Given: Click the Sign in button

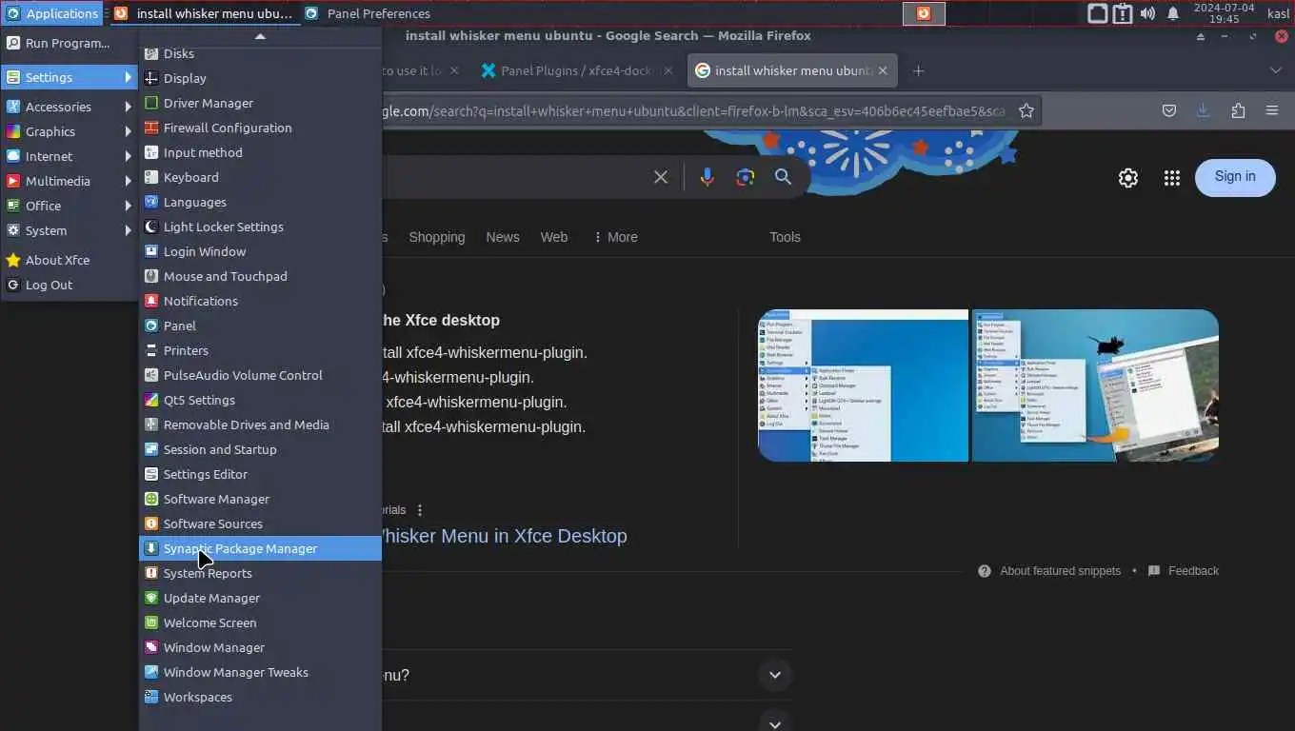Looking at the screenshot, I should tap(1235, 177).
